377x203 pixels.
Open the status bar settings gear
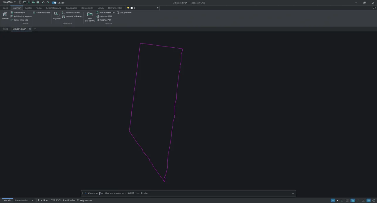pos(374,200)
